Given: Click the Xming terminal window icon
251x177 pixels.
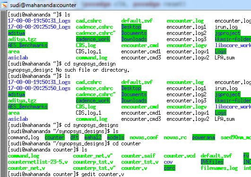Looking at the screenshot, I should click(4, 5).
